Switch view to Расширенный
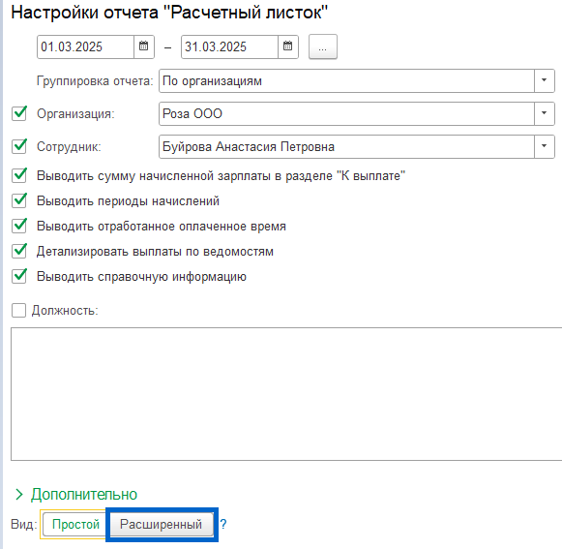The image size is (562, 549). [161, 524]
